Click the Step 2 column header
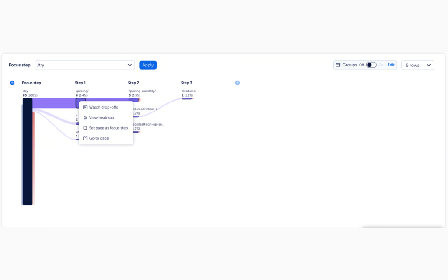This screenshot has width=448, height=280. pos(133,83)
